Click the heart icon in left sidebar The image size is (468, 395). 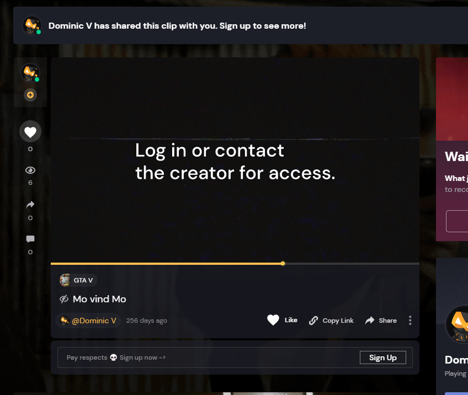click(x=30, y=131)
